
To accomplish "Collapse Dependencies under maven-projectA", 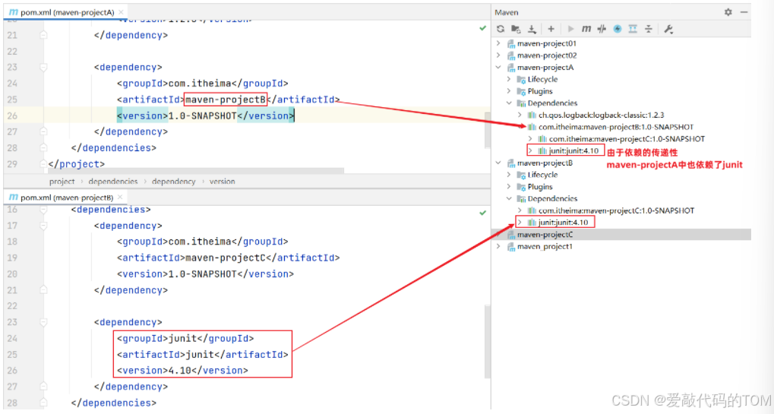I will [509, 103].
